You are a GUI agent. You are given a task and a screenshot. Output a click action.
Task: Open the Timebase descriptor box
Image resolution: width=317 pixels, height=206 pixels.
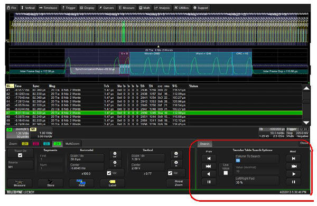pyautogui.click(x=272, y=133)
